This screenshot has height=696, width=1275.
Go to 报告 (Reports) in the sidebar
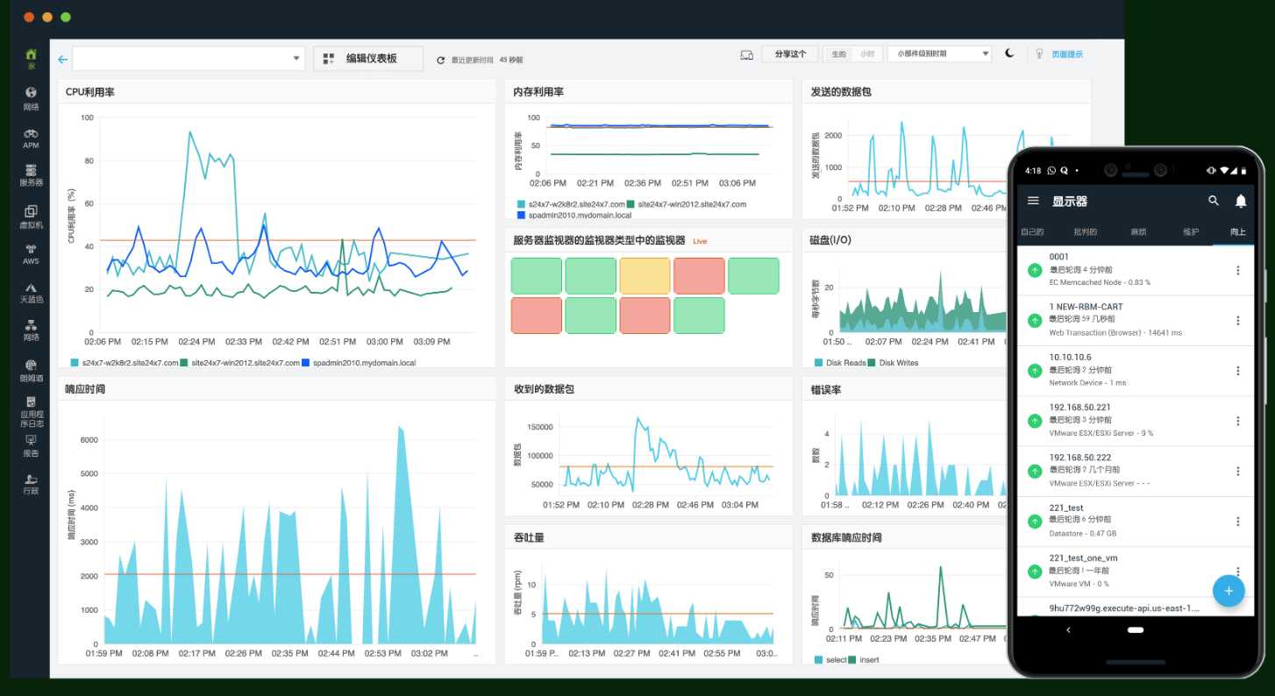click(x=31, y=445)
